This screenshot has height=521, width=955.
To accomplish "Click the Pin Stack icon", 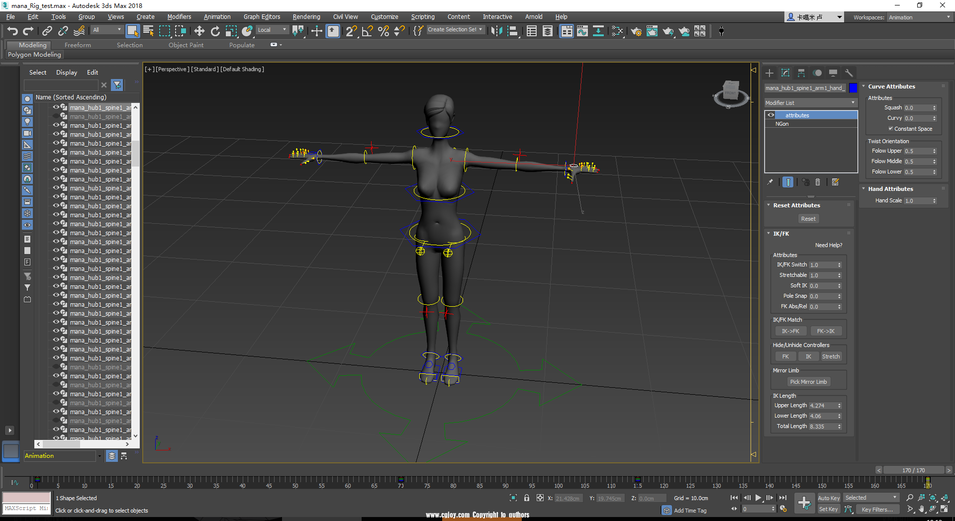I will pos(770,182).
